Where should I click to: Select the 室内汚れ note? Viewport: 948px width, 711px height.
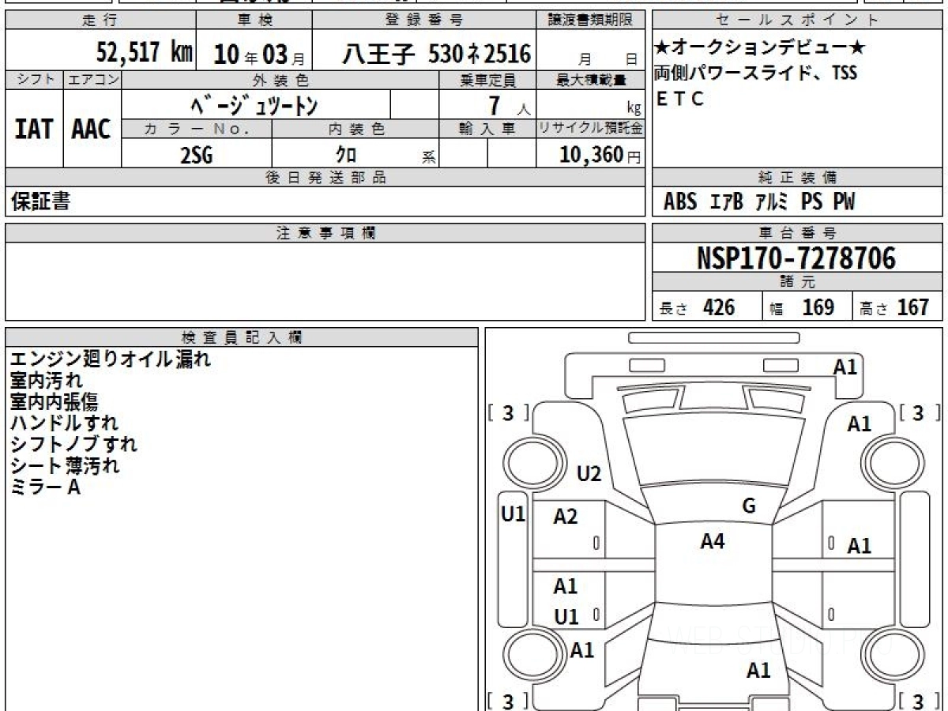[47, 381]
